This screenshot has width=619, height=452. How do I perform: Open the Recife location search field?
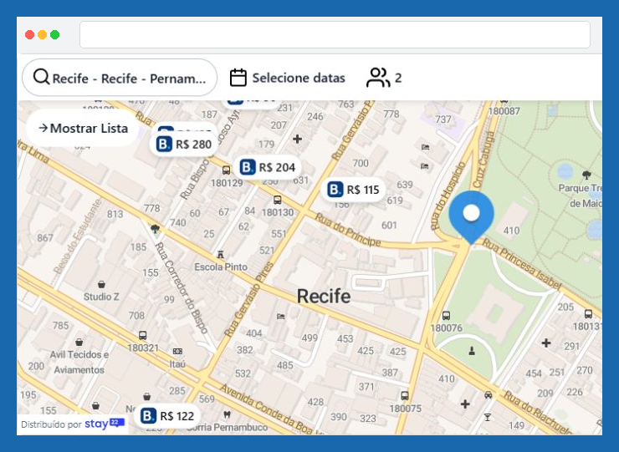coord(120,78)
